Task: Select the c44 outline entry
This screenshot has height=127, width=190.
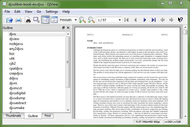Action: (x=12, y=59)
